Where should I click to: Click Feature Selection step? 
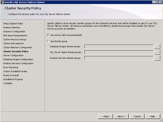point(12,28)
